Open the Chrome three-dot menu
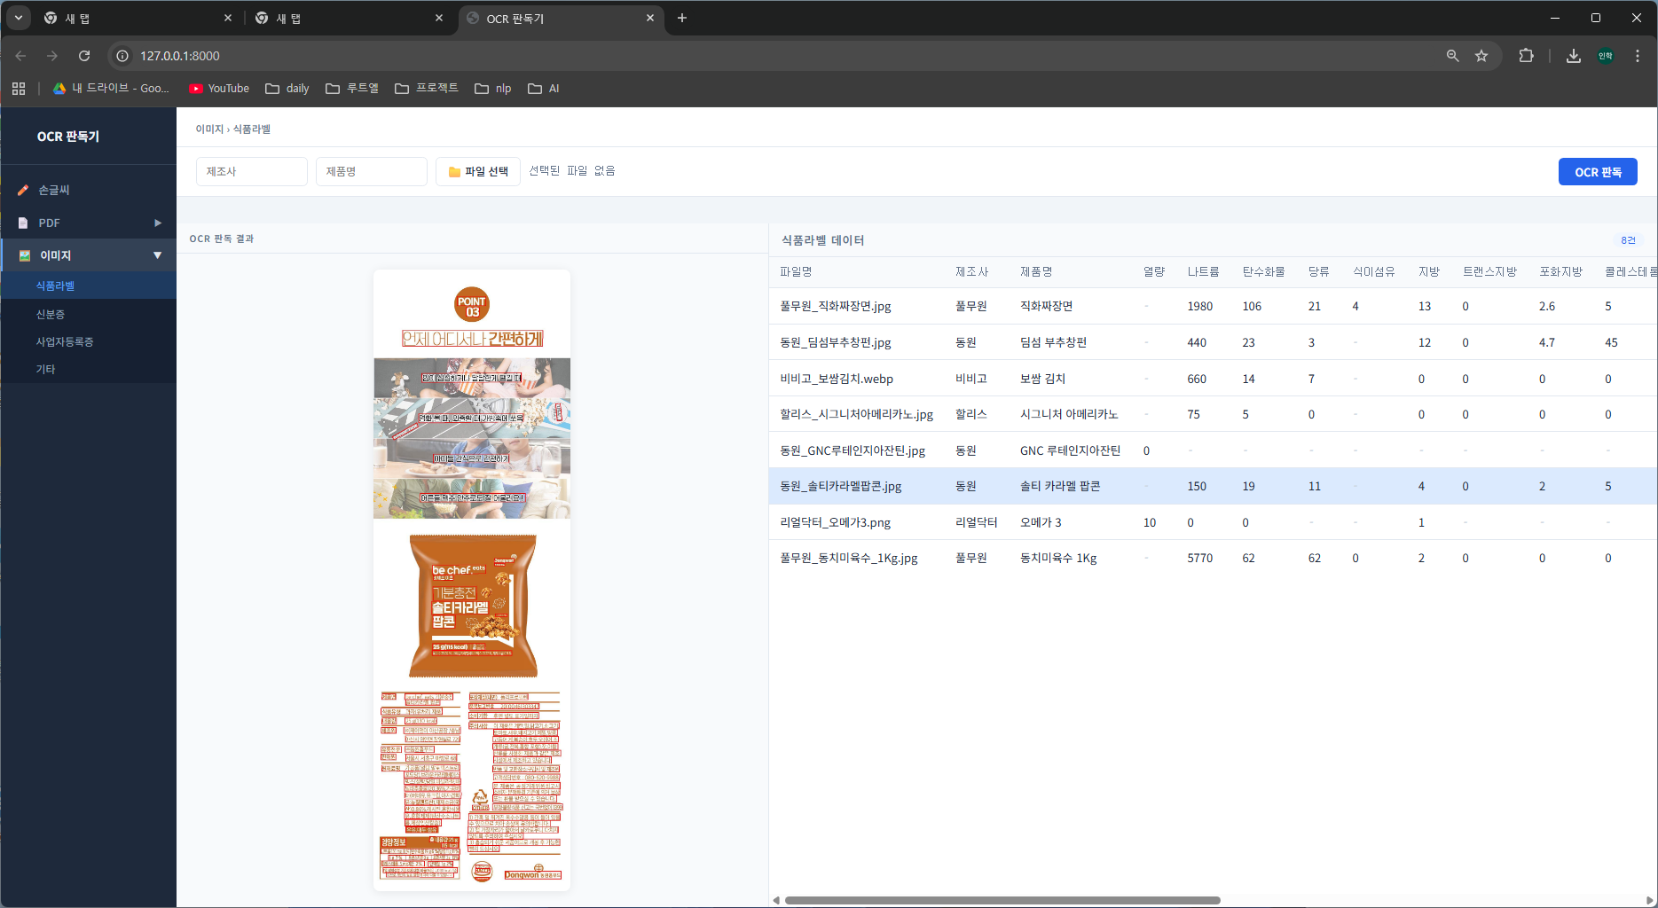The height and width of the screenshot is (908, 1658). tap(1638, 56)
